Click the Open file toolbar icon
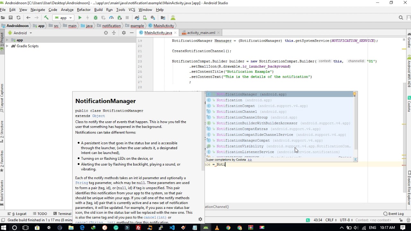The image size is (411, 231). 3,18
